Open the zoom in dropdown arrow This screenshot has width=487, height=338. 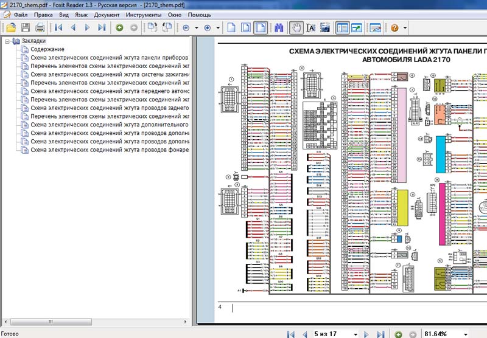[x=218, y=28]
